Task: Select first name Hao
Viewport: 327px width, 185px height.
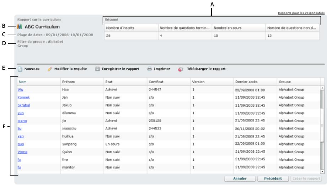Action: click(65, 90)
